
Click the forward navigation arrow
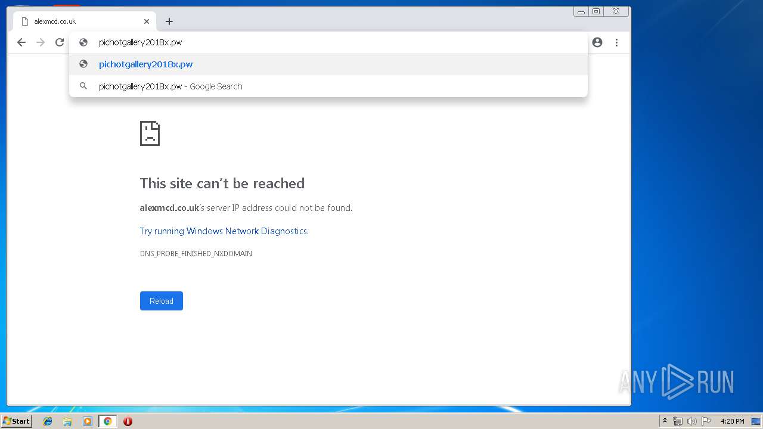(41, 42)
